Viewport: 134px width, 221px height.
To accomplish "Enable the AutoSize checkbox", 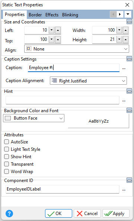I will coord(6,142).
